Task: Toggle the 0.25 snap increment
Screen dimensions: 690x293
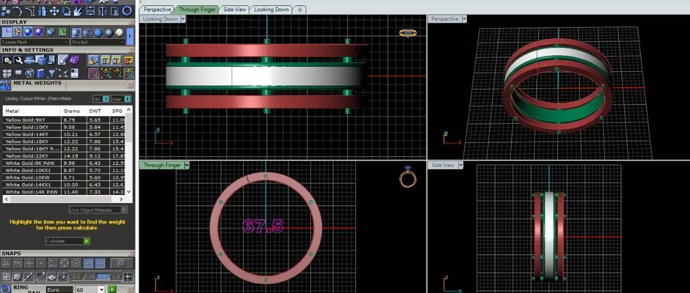Action: point(90,277)
